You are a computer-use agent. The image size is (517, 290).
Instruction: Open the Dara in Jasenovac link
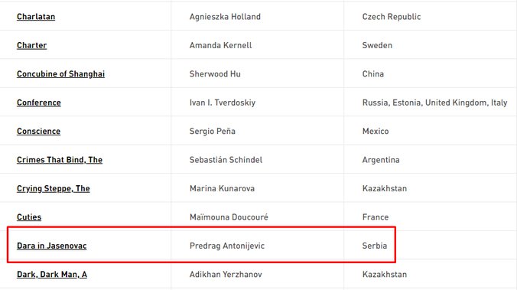click(x=52, y=246)
